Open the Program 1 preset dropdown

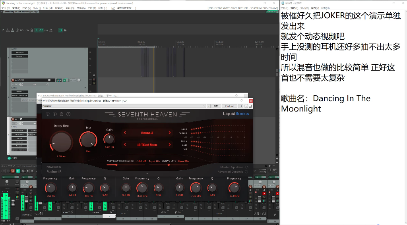pos(124,106)
